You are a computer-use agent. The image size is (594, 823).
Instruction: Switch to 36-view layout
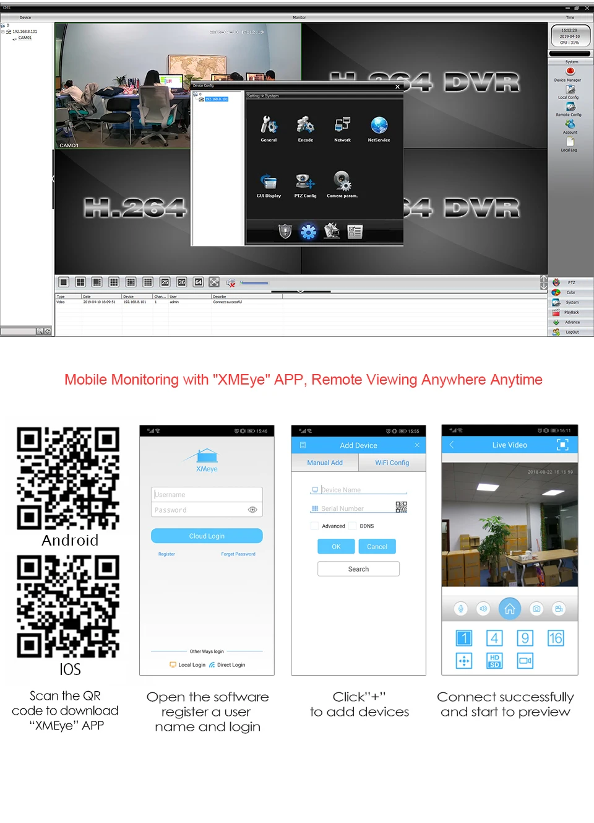[181, 282]
